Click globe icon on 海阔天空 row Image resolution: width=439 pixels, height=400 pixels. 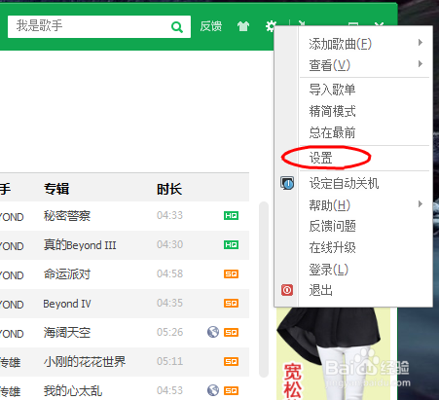pos(213,332)
